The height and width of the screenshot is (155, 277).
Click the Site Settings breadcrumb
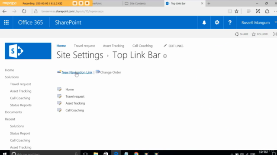click(x=80, y=55)
